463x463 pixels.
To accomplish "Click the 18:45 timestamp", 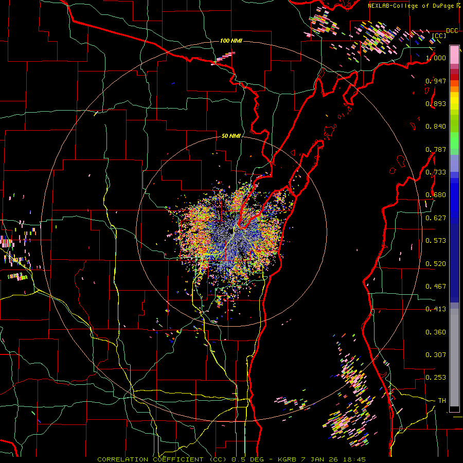I will (x=354, y=459).
